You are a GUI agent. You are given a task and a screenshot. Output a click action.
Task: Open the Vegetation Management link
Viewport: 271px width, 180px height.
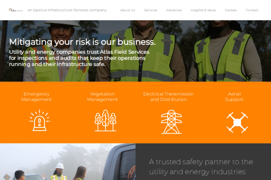[102, 97]
